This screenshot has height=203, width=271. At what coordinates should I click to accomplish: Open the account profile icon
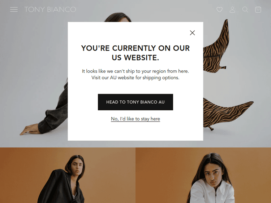tap(232, 10)
